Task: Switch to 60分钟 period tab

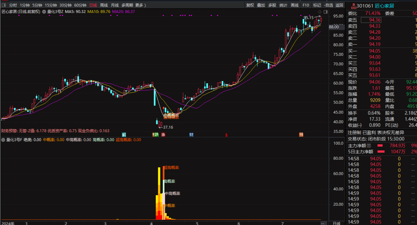Action: [80, 5]
